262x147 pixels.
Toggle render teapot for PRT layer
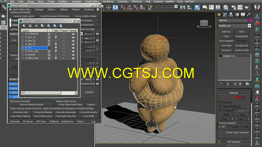pyautogui.click(x=73, y=48)
